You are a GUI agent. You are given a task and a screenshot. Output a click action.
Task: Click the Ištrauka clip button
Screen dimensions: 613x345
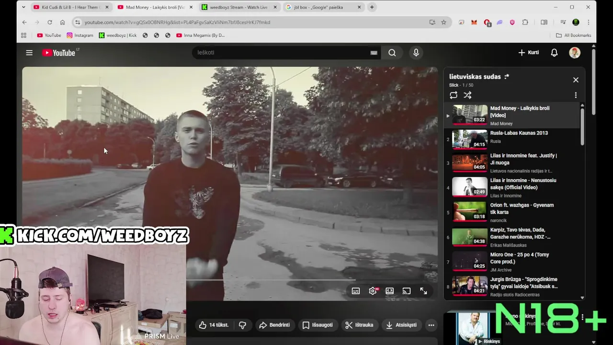point(359,325)
